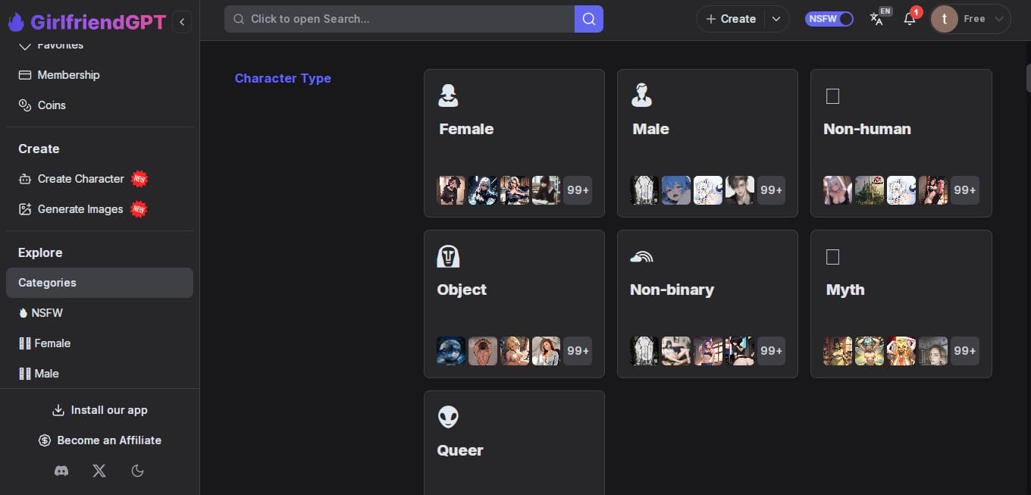Click the Non-human card's square icon

point(832,96)
